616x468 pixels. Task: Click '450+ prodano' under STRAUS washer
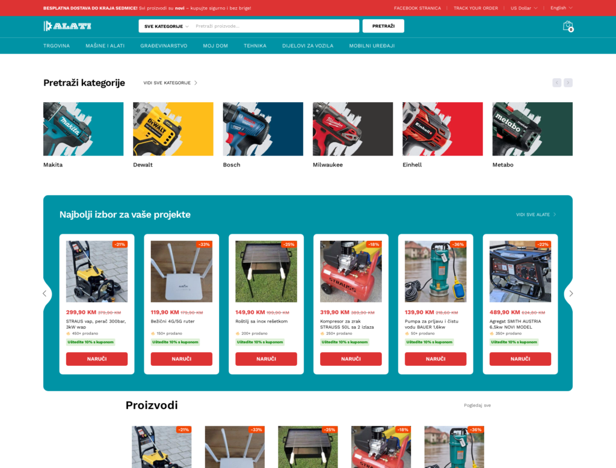(85, 333)
